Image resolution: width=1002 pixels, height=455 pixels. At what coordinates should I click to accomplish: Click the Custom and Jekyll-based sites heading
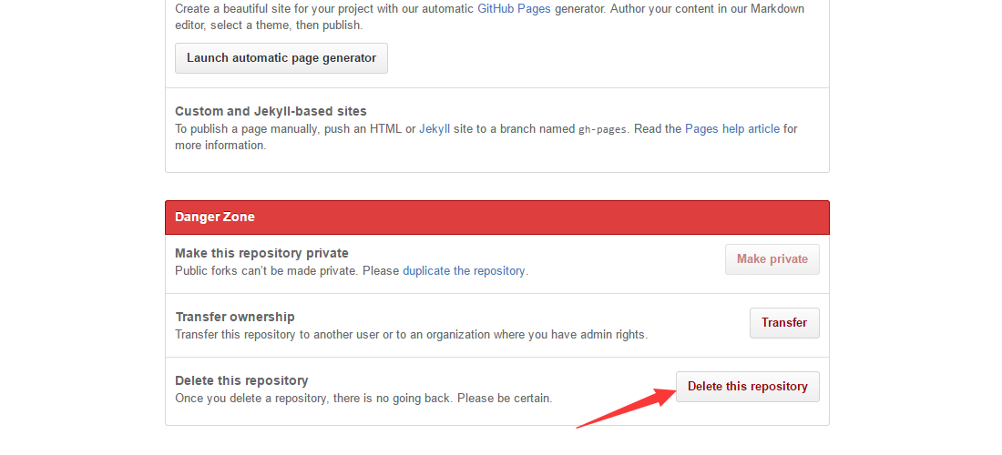pyautogui.click(x=271, y=111)
